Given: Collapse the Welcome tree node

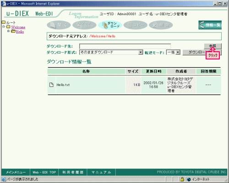Looking at the screenshot, I should (3, 27).
